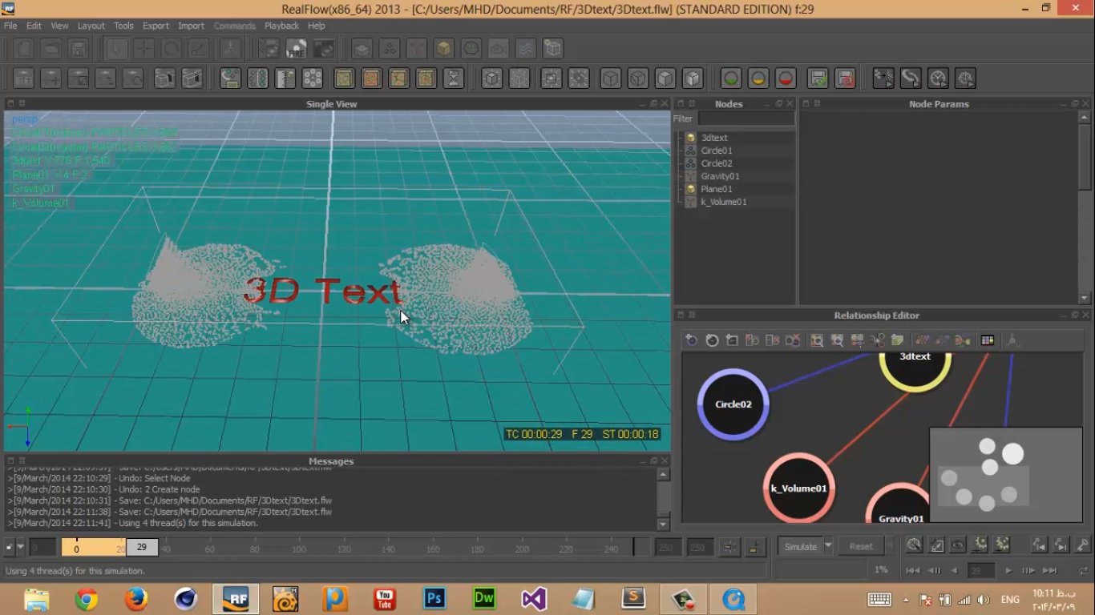Click the camera node icon
1095x615 pixels.
pyautogui.click(x=498, y=49)
